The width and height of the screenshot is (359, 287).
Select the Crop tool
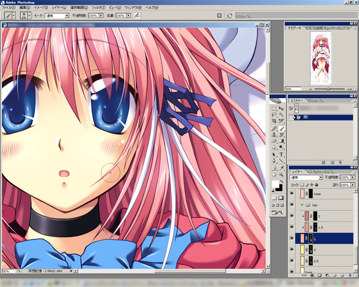coord(274,121)
